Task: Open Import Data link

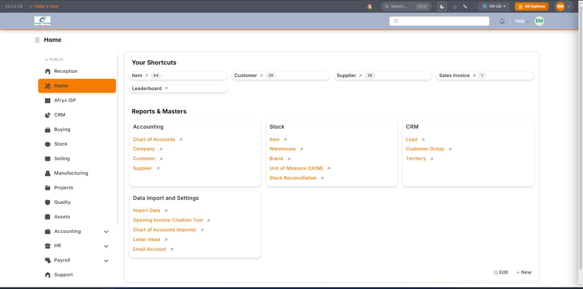Action: coord(147,210)
